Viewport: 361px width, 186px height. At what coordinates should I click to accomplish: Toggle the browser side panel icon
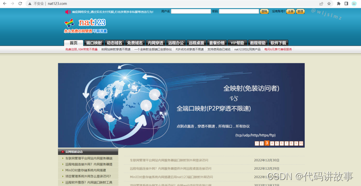[346, 4]
